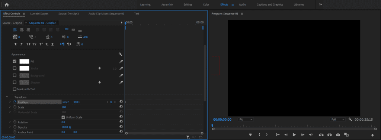Enable All Caps text style
The image size is (381, 140).
[28, 44]
